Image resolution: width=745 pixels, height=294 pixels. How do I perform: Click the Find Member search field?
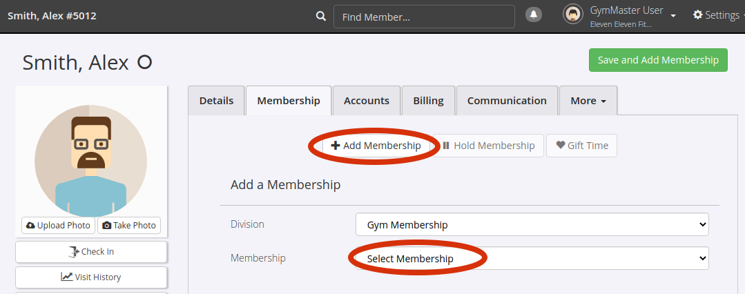click(425, 17)
